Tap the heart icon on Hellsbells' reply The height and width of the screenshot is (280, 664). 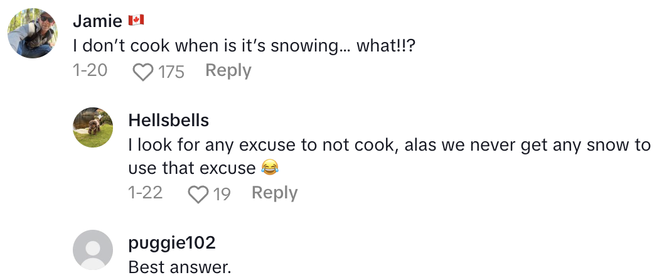pyautogui.click(x=198, y=194)
